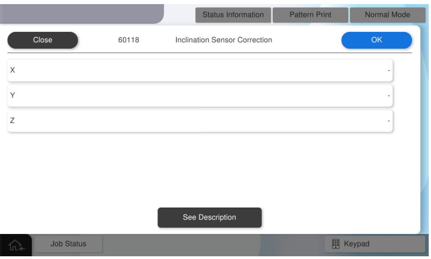
Task: Click the dash value in the X row
Action: [x=389, y=71]
